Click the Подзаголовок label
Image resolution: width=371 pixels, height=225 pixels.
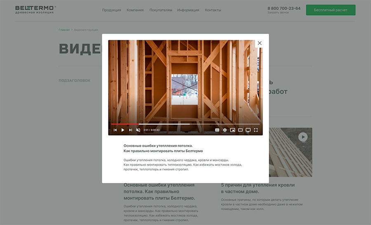coord(75,80)
